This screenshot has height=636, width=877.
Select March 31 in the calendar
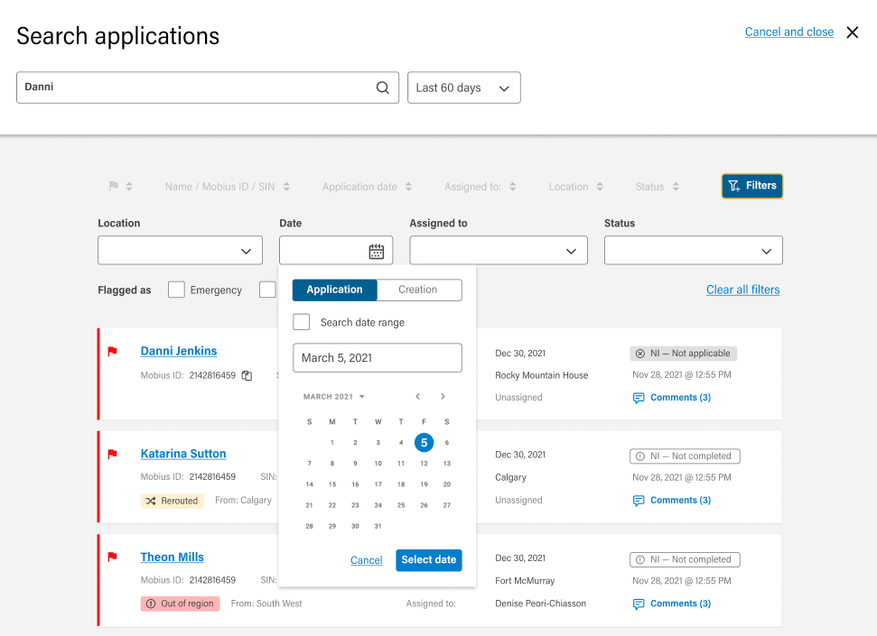pos(378,526)
